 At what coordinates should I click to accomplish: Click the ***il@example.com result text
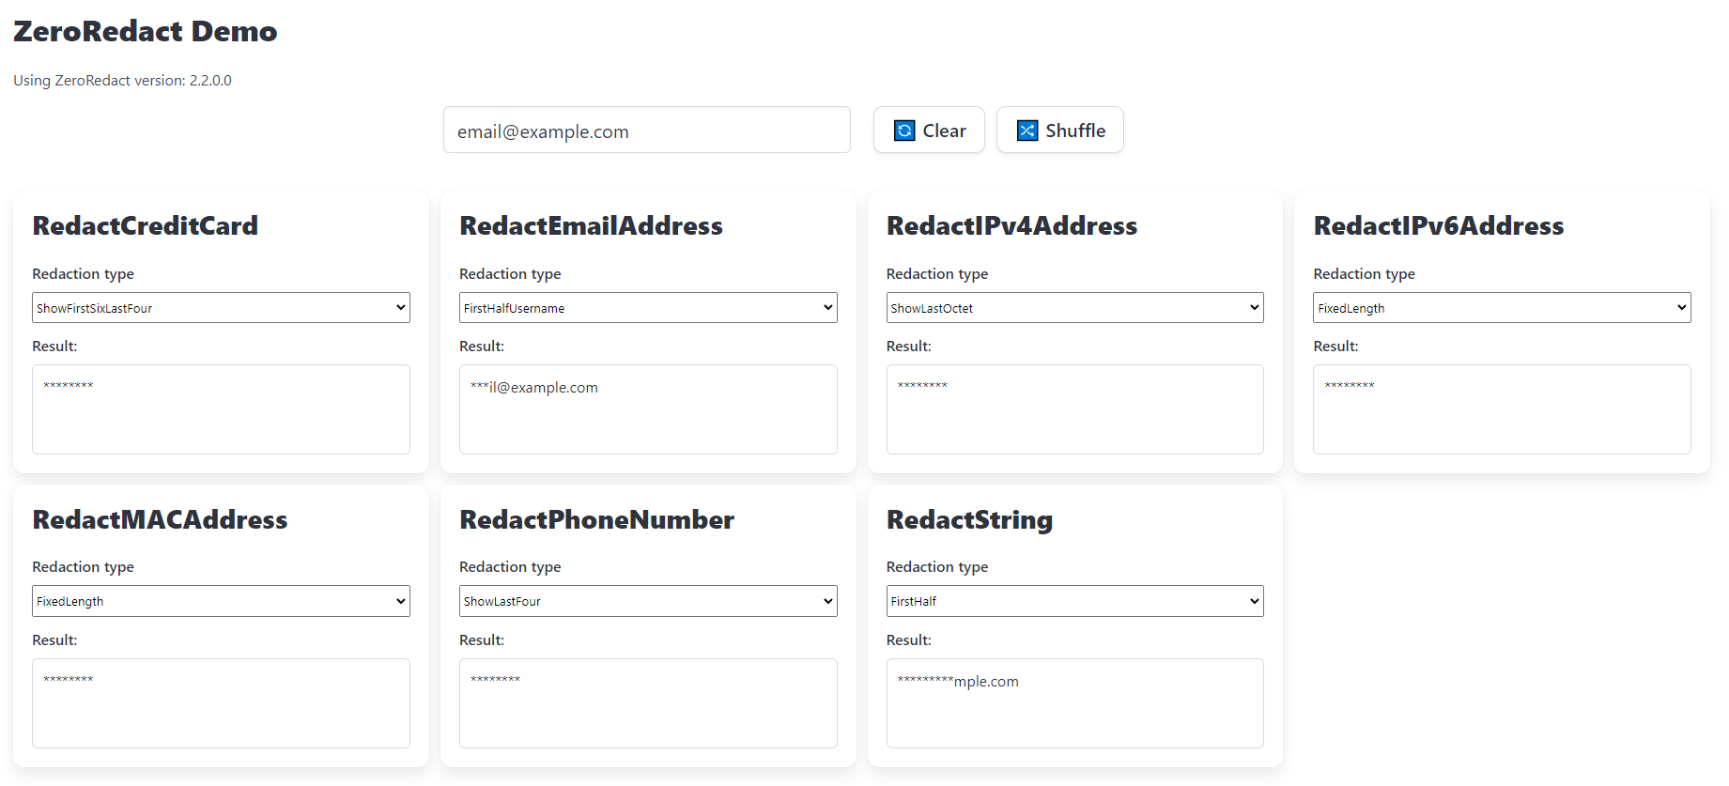533,387
